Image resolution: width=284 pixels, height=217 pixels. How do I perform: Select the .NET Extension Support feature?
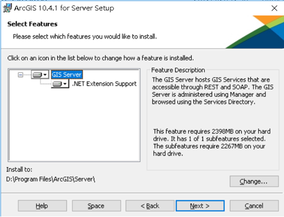tap(104, 84)
